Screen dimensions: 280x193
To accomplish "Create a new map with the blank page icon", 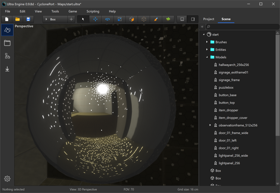I will (x=7, y=19).
